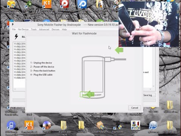Click the phone illustration in the dialog
Screen dimensions: 181x136
click(93, 77)
